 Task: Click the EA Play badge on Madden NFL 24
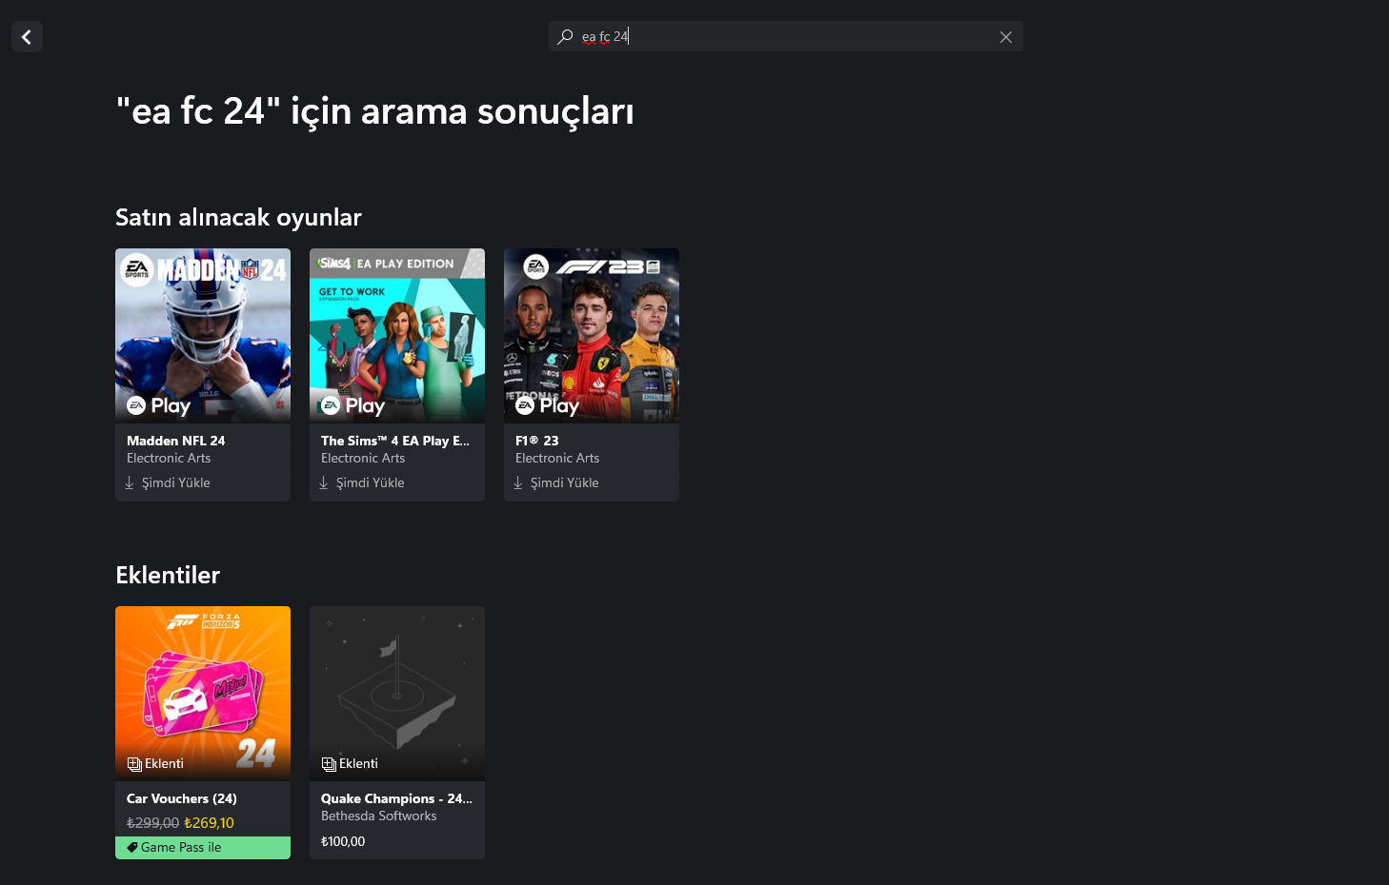point(159,405)
